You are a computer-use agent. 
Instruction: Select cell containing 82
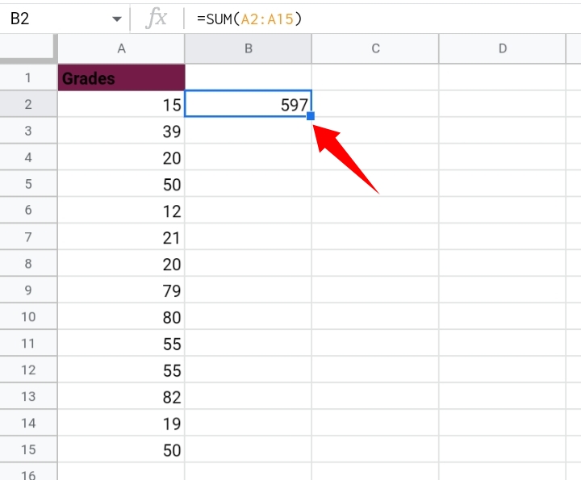(x=121, y=396)
